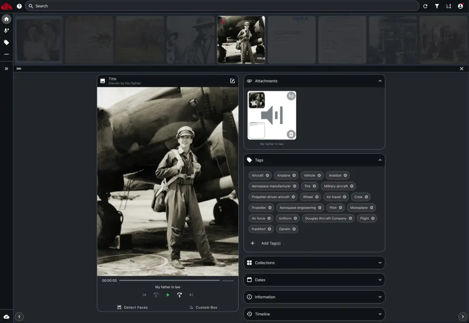Open the filter funnel icon
The image size is (469, 323).
[x=437, y=6]
